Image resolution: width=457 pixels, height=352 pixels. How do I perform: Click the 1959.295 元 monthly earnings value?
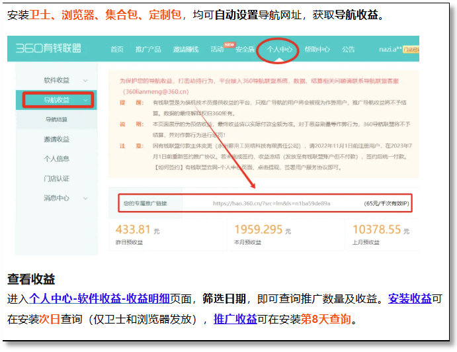coord(263,230)
